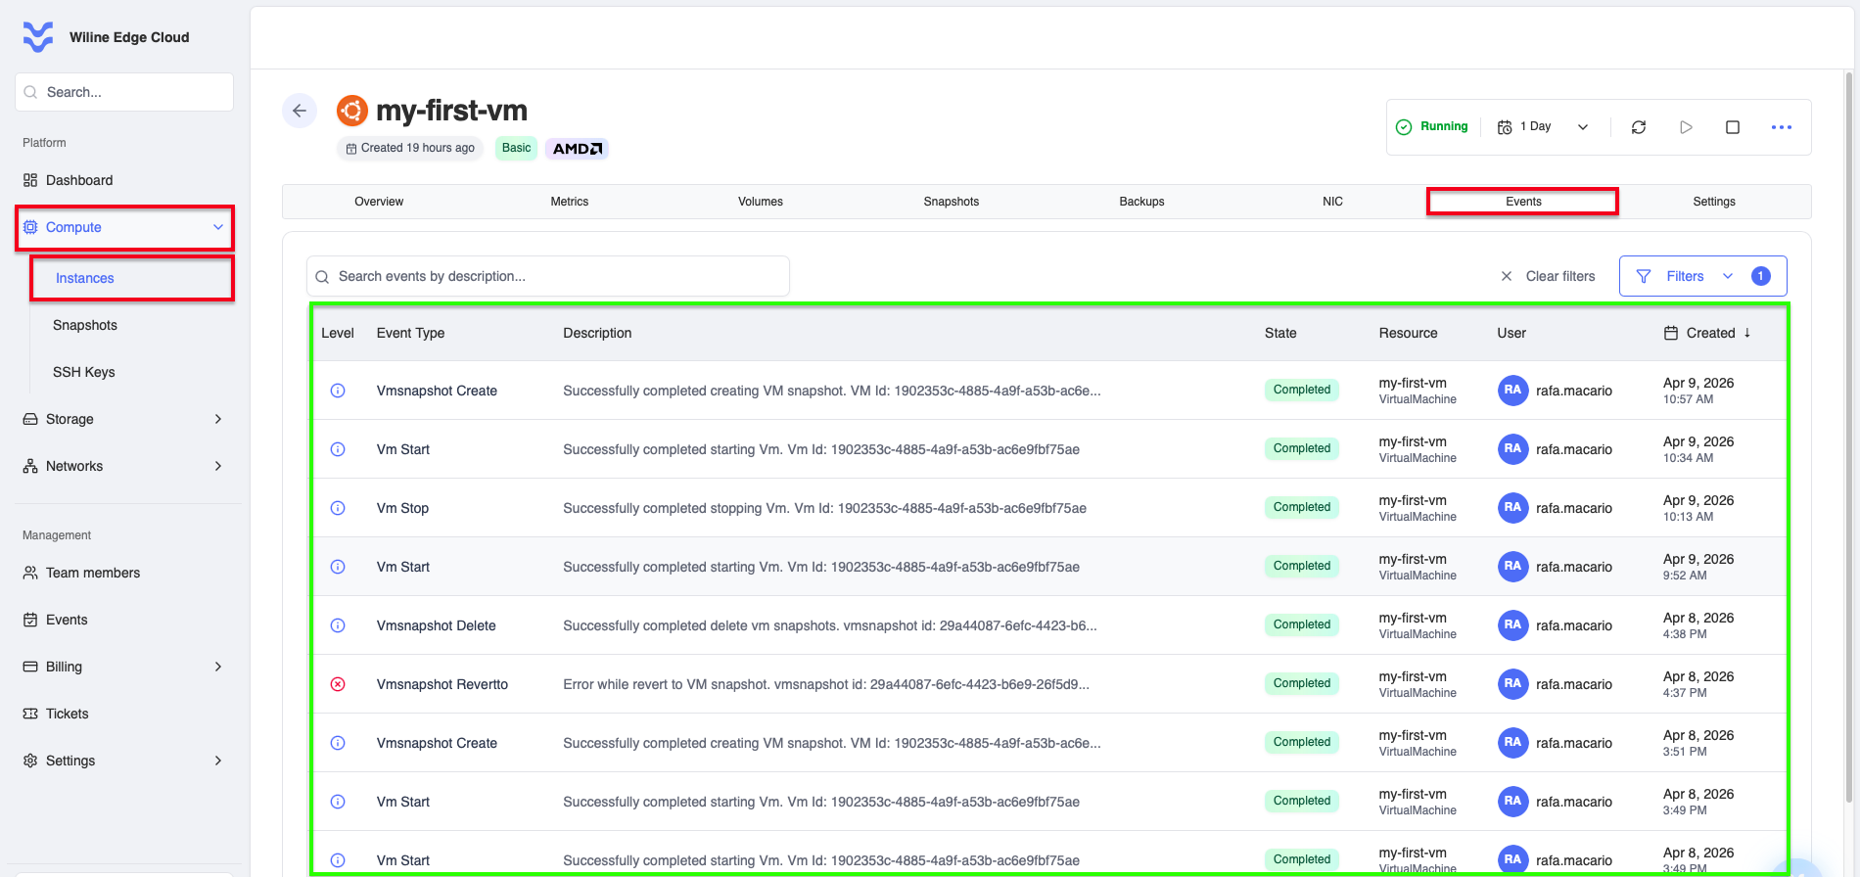This screenshot has width=1860, height=877.
Task: Open SSH Keys under Compute
Action: 84,372
